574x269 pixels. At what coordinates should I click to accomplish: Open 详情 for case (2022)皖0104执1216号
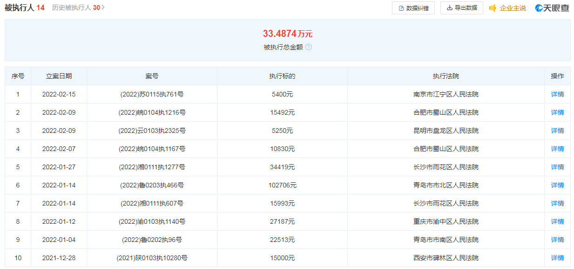557,112
